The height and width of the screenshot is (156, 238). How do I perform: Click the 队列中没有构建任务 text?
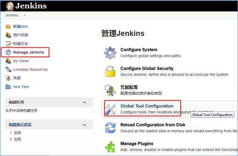coord(21,111)
